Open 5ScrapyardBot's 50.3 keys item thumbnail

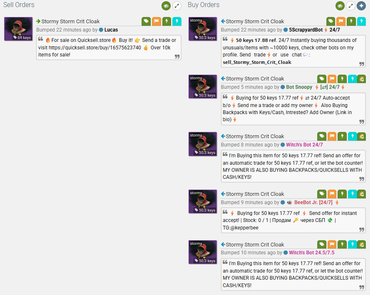pyautogui.click(x=203, y=29)
